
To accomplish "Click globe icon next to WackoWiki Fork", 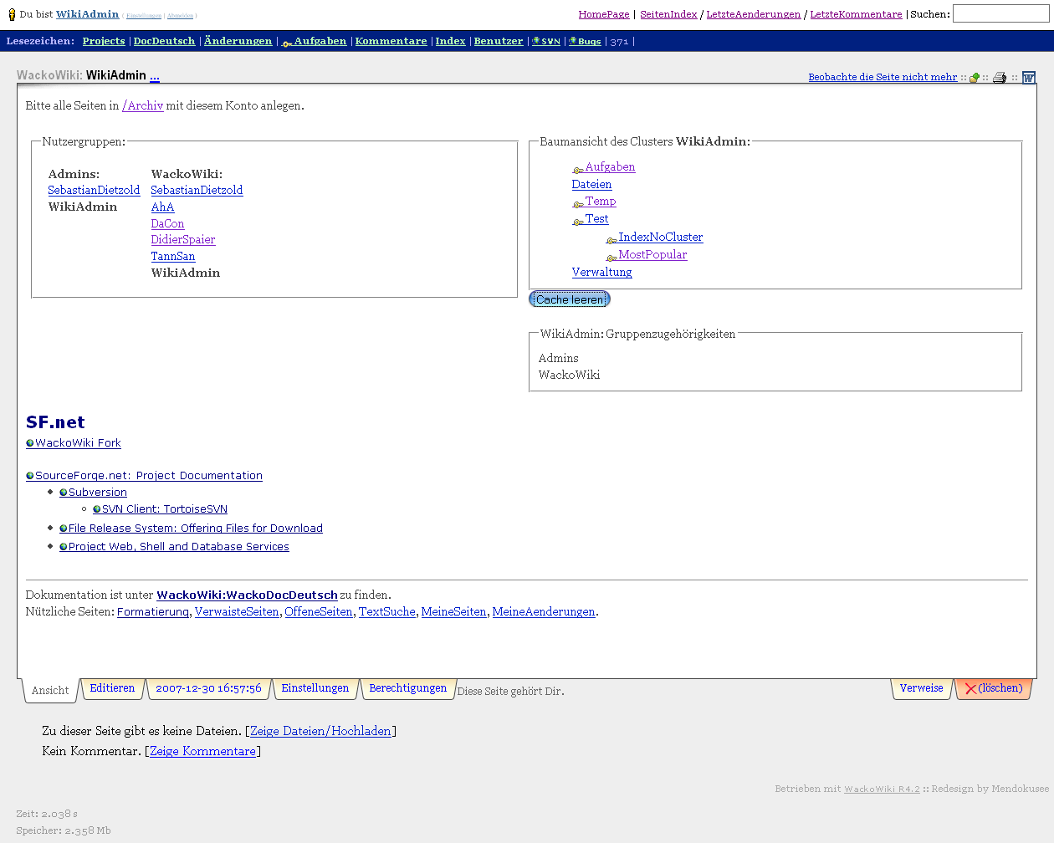I will (30, 444).
